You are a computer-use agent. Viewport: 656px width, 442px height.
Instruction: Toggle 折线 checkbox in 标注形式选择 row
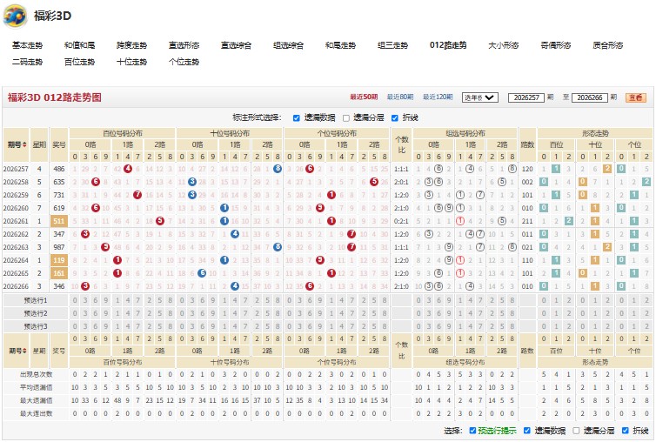394,118
